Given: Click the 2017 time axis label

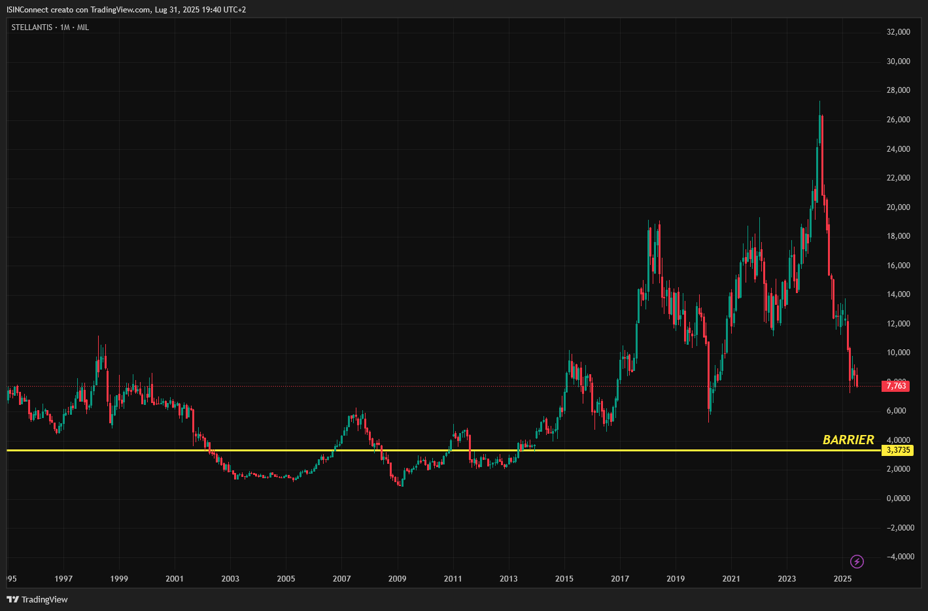Looking at the screenshot, I should [x=620, y=579].
